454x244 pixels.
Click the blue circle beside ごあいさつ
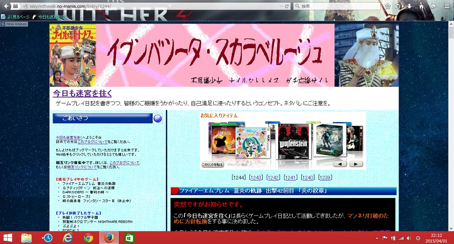tap(158, 118)
